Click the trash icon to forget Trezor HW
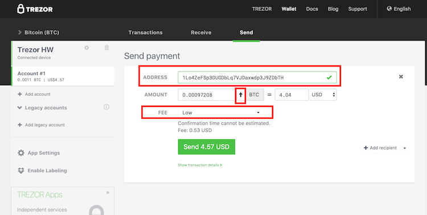The image size is (427, 215). tap(106, 48)
